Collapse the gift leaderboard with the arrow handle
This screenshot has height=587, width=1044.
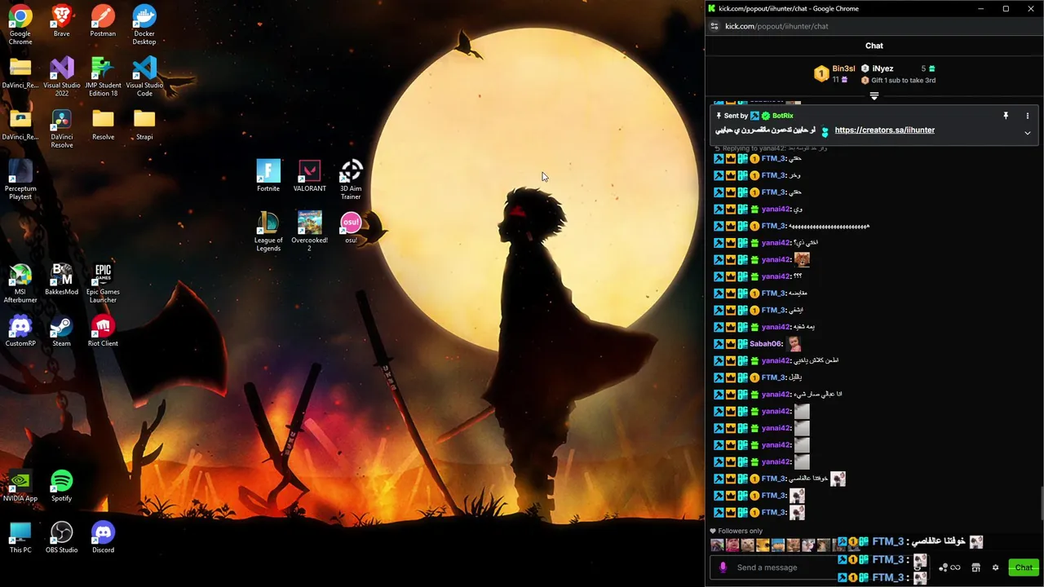click(x=874, y=96)
